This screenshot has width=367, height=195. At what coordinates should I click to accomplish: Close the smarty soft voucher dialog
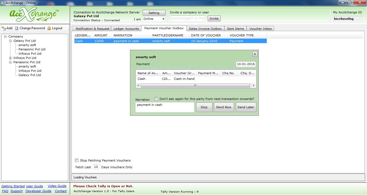(255, 54)
